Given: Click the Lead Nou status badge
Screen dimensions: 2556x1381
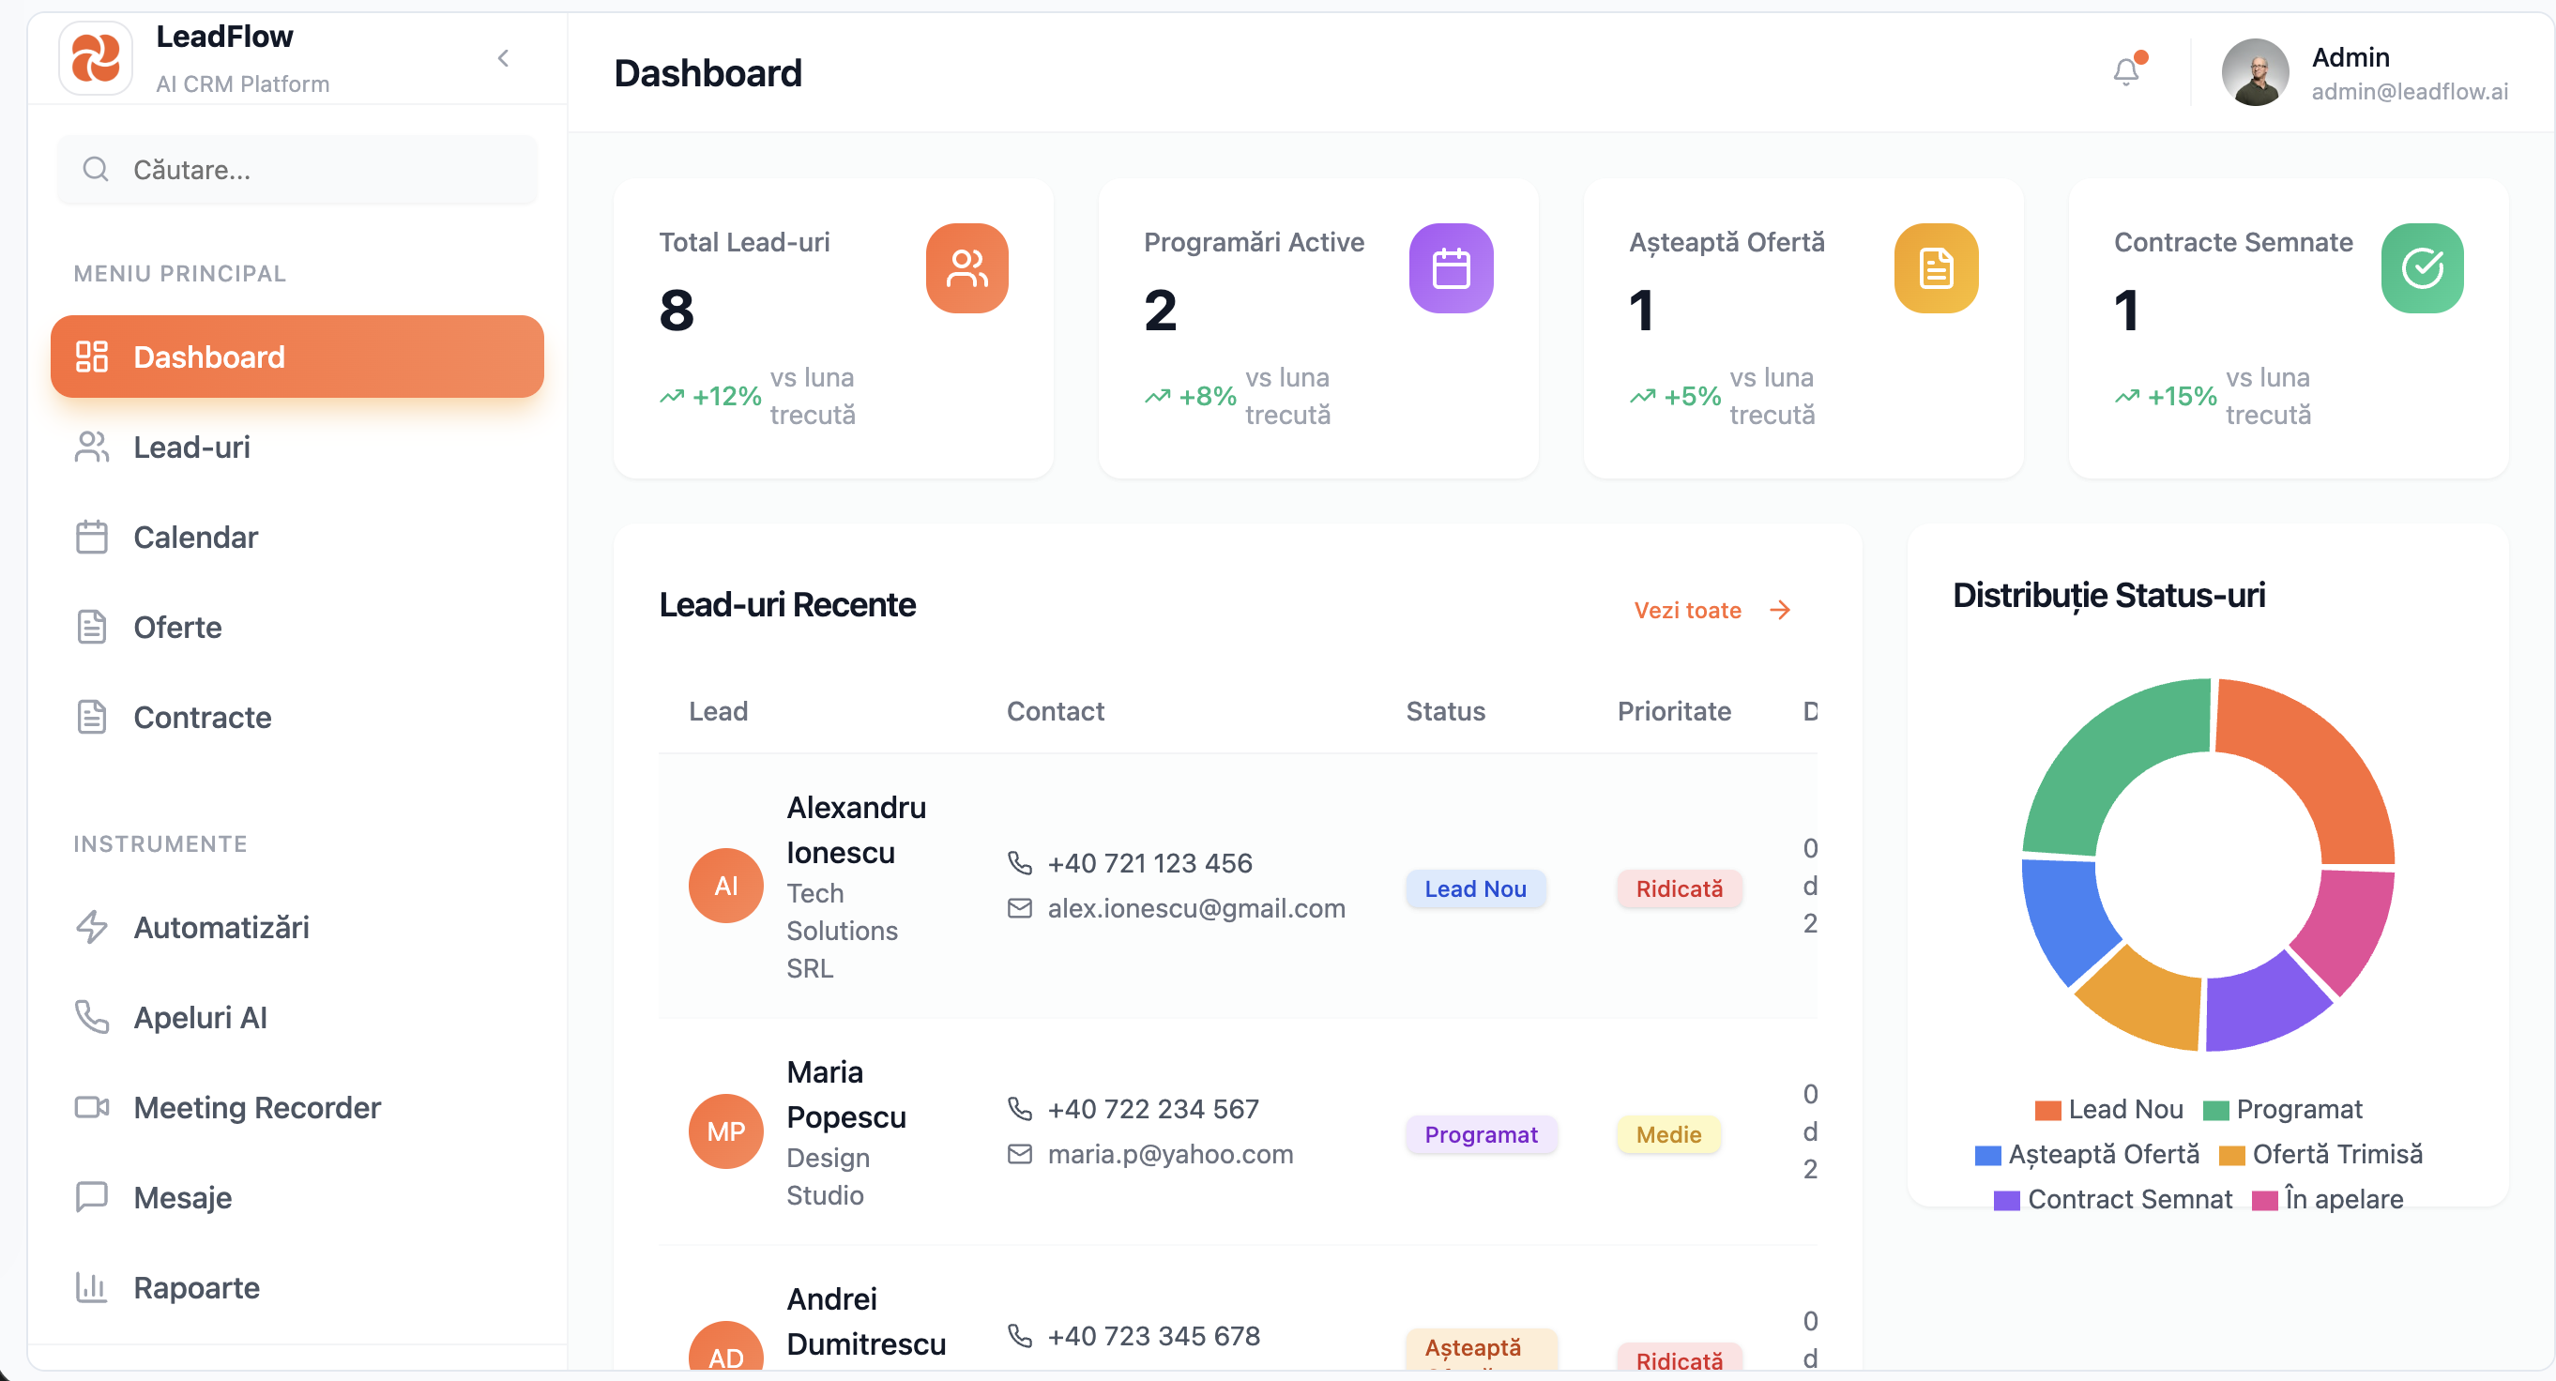Looking at the screenshot, I should pyautogui.click(x=1475, y=888).
